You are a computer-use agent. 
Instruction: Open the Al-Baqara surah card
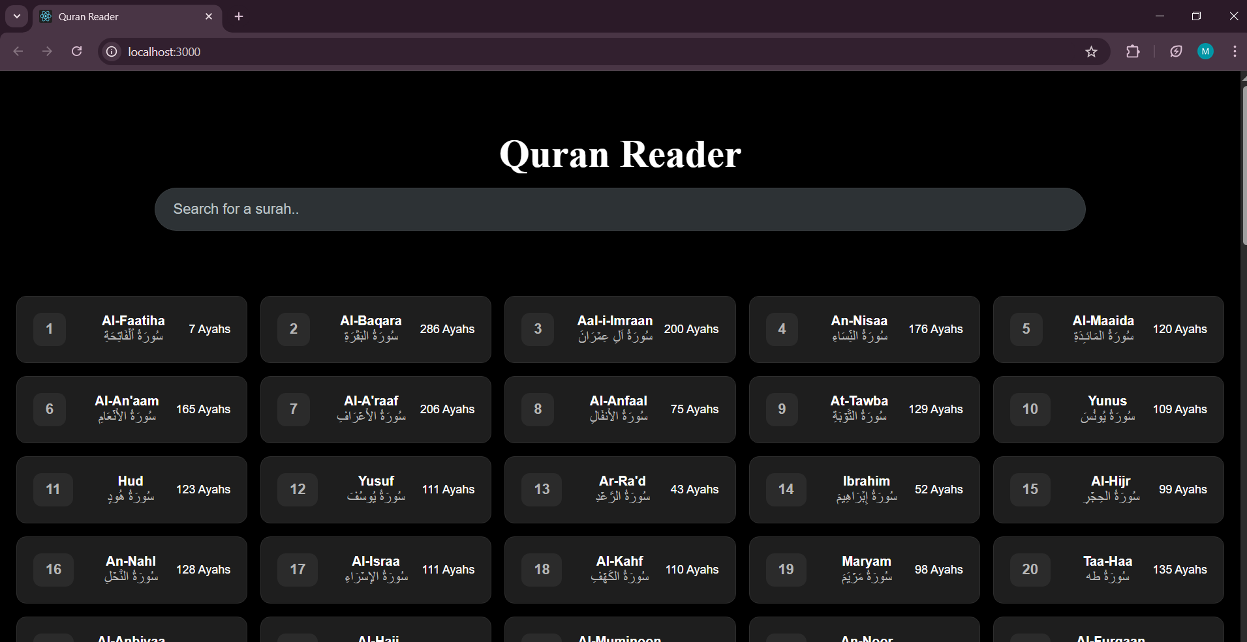[375, 329]
